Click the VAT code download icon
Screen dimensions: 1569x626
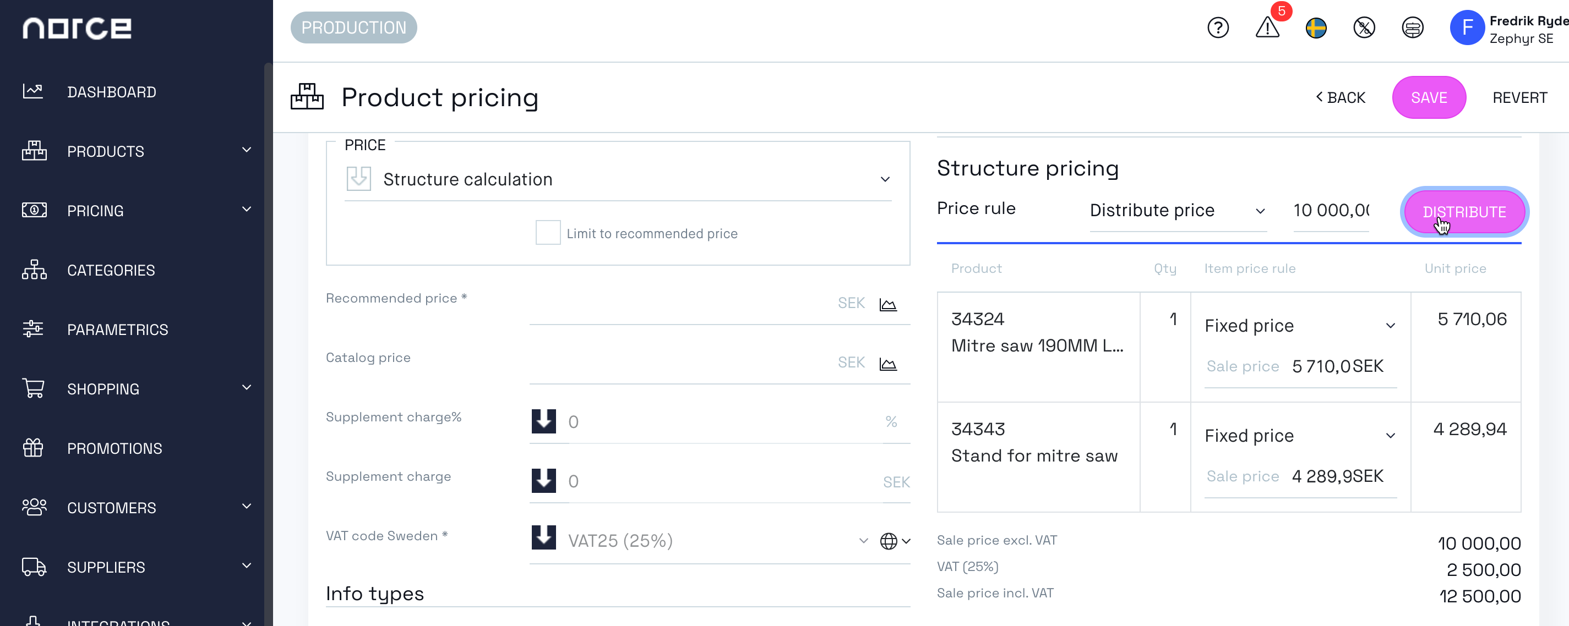[x=543, y=540]
